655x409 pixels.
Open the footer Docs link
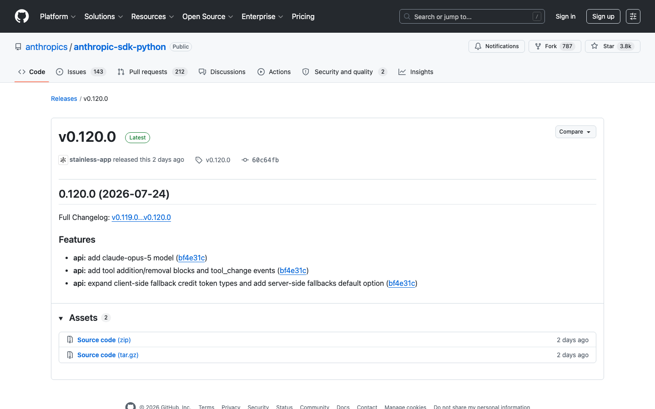[343, 407]
